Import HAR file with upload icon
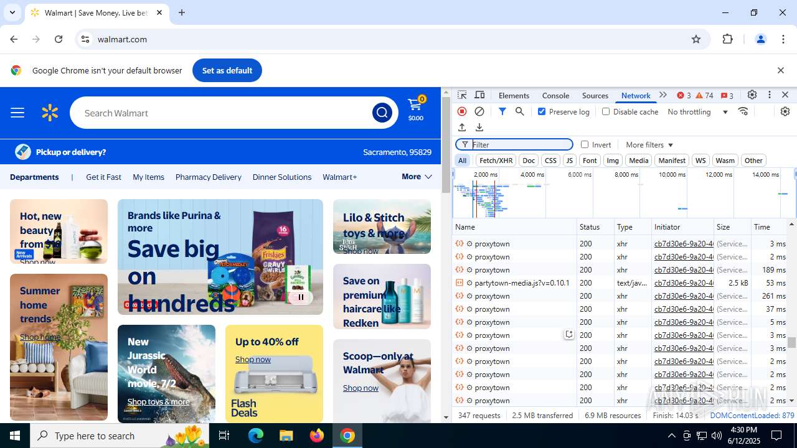Viewport: 797px width, 448px height. coord(462,128)
